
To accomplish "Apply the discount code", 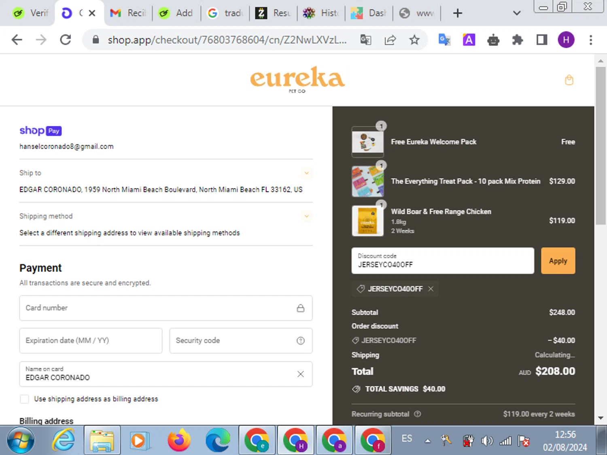I will click(558, 261).
